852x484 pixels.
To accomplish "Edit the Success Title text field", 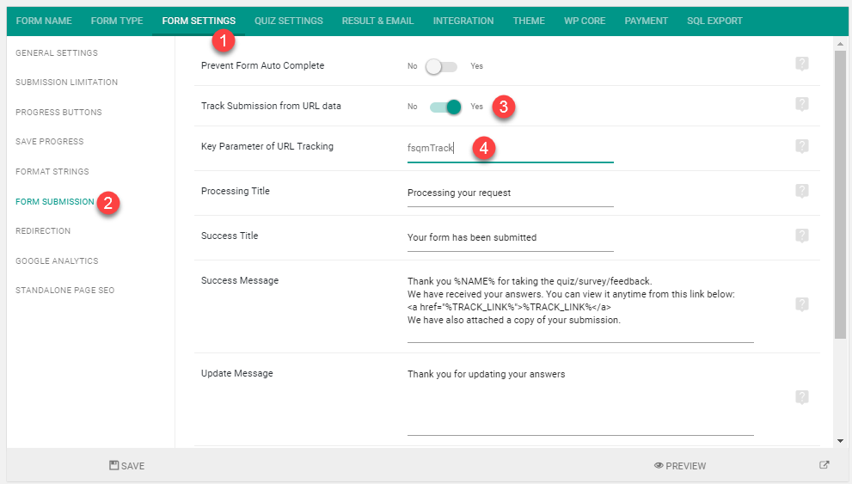I will [510, 238].
